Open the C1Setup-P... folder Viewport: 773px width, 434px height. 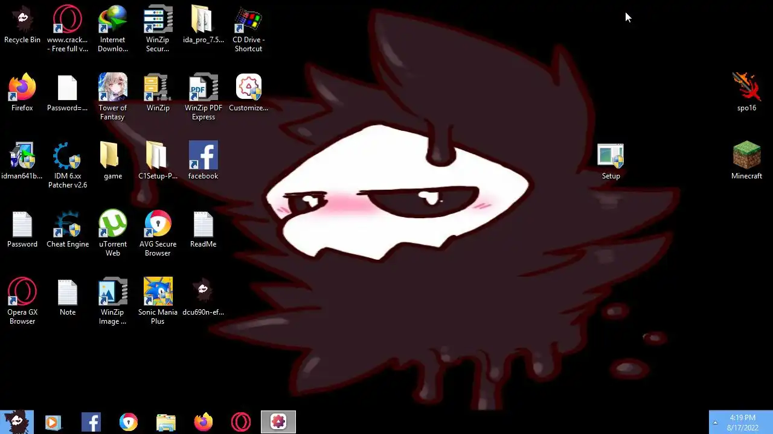pos(158,161)
